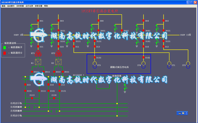Click disconnector 3231
Image resolution: width=198 pixels, height=123 pixels.
tap(58, 41)
